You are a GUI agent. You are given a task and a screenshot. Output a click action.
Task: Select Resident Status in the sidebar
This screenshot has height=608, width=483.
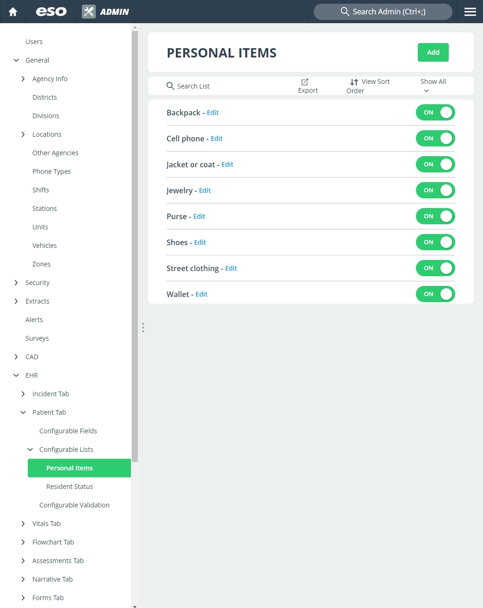(x=69, y=487)
